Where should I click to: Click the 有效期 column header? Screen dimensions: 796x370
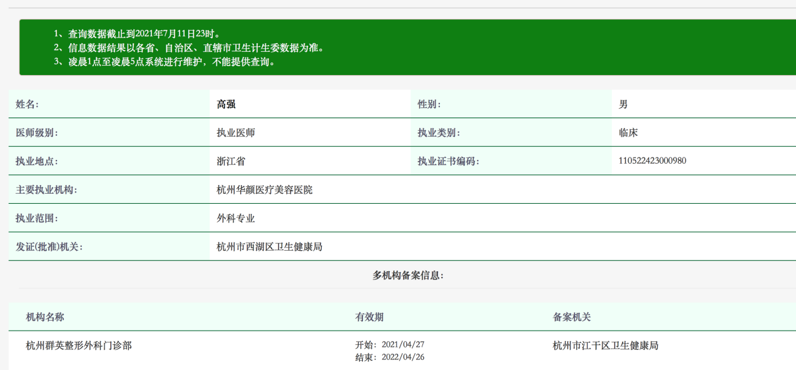click(369, 317)
